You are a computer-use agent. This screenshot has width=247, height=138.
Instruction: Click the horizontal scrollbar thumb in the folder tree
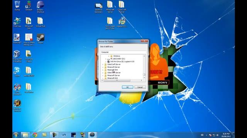click(x=117, y=80)
